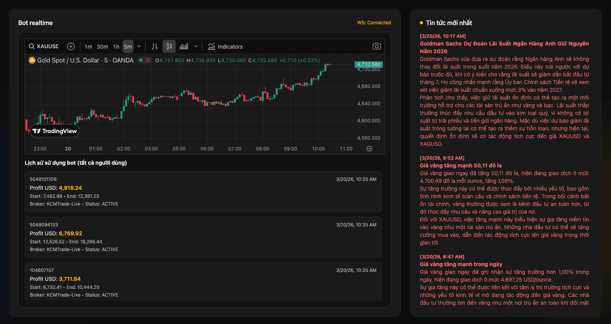611x324 pixels.
Task: Select the Candles chart style
Action: point(169,46)
